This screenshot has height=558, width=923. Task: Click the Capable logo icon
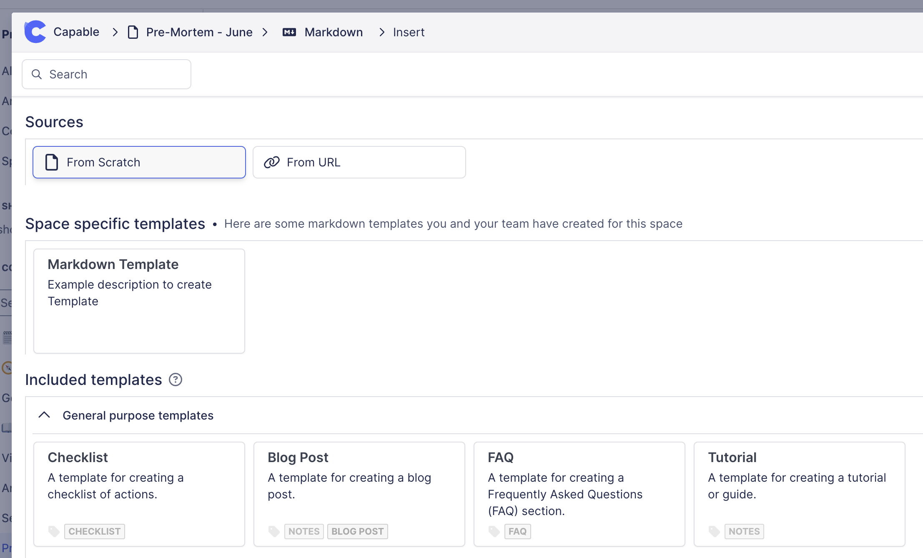[35, 32]
